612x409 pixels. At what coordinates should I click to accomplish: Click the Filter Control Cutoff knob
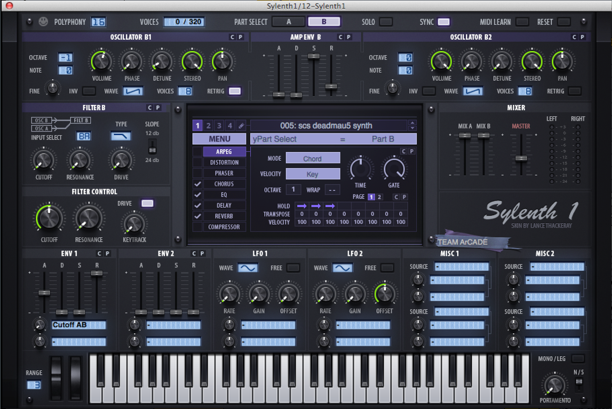click(x=49, y=218)
